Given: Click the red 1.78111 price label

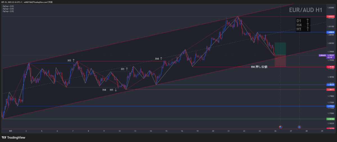Looking at the screenshot, I should coord(330,90).
